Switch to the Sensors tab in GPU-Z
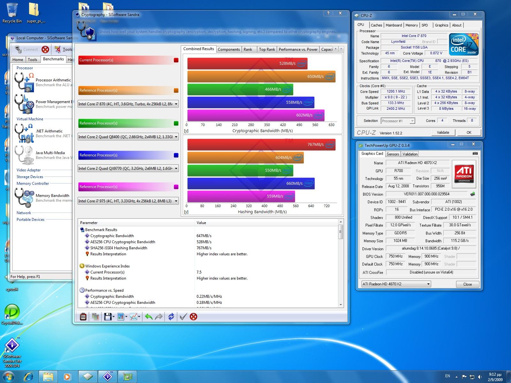The height and width of the screenshot is (383, 511). tap(393, 154)
